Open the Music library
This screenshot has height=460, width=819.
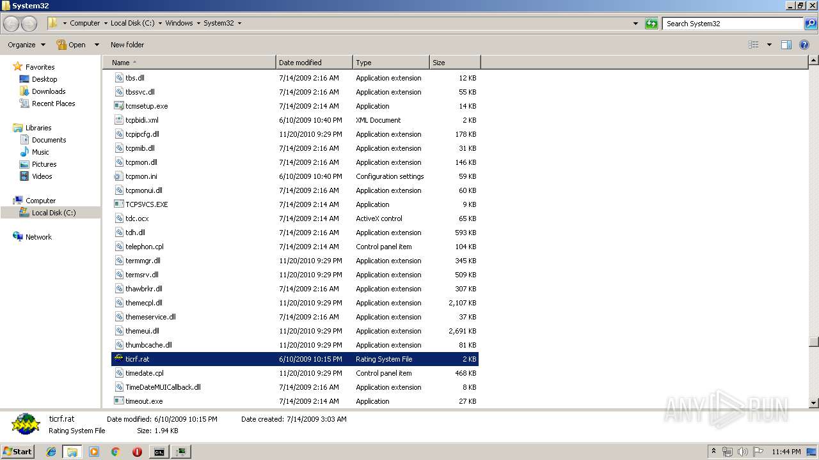(x=40, y=152)
